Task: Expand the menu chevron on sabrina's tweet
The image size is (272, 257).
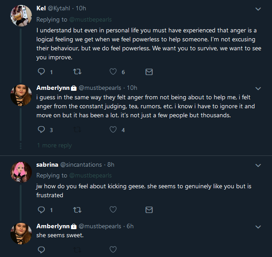Action: pyautogui.click(x=258, y=165)
